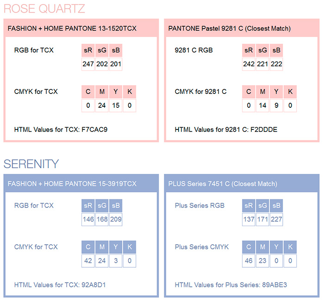Select HTML value F7CAC9 text
Viewport: 324px width, 302px height.
[94, 129]
